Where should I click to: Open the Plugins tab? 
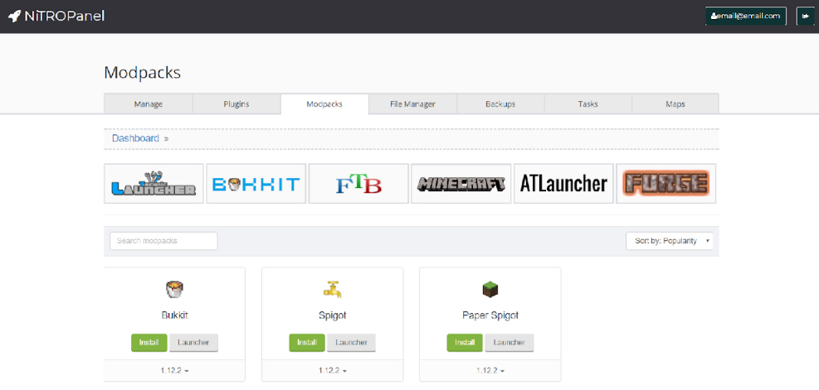(236, 104)
